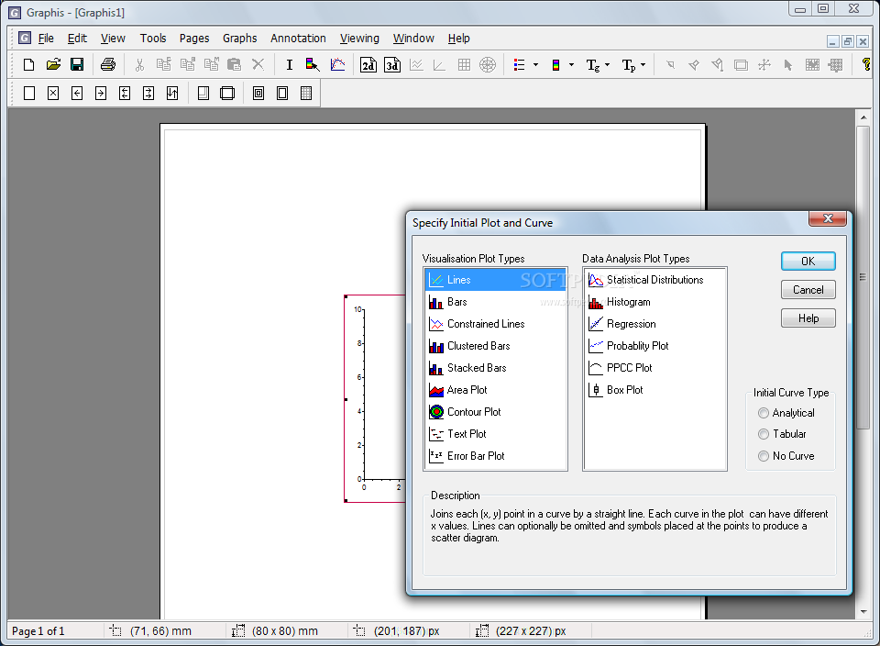Click the curve plot icon in toolbar
This screenshot has width=880, height=646.
337,65
